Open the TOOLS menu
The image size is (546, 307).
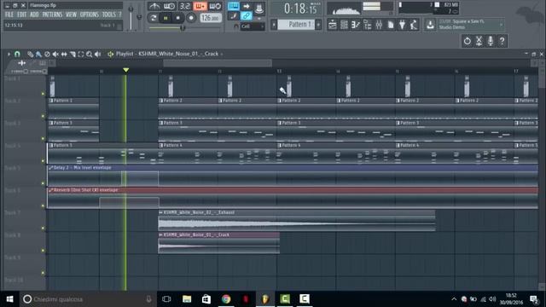point(108,14)
